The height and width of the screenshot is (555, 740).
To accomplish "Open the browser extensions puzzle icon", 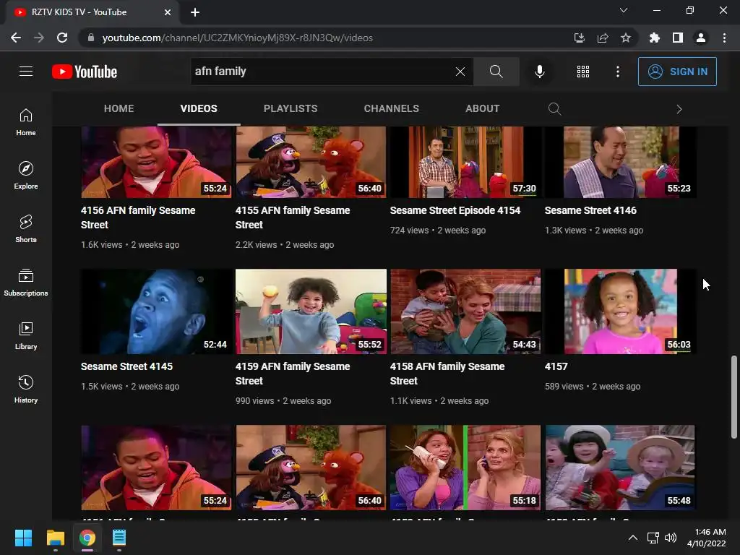I will (655, 38).
